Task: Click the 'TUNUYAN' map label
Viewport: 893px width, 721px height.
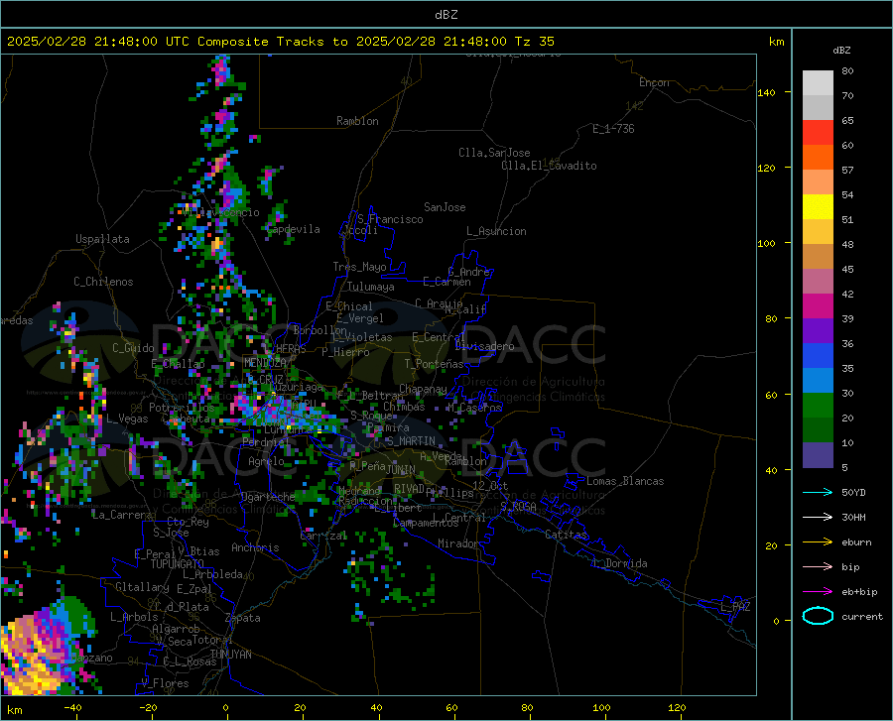Action: tap(230, 655)
